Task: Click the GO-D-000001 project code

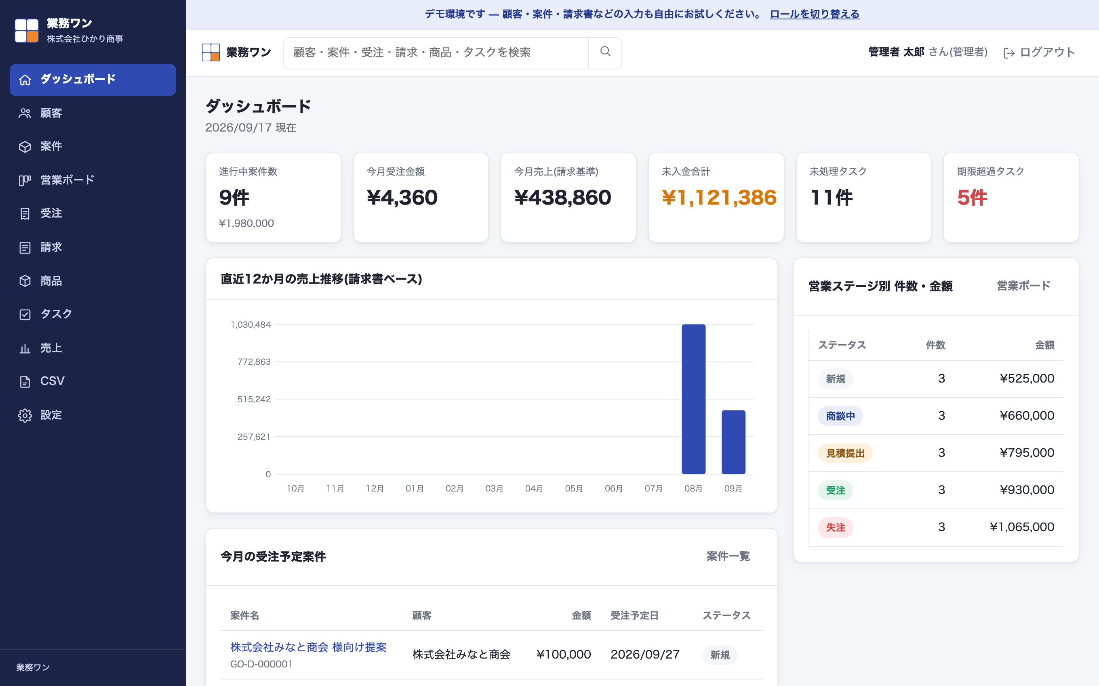Action: click(261, 664)
